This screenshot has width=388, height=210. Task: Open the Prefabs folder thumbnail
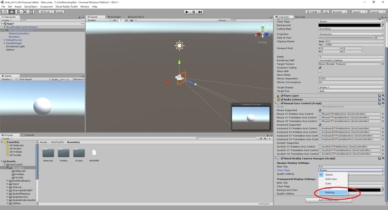64,153
